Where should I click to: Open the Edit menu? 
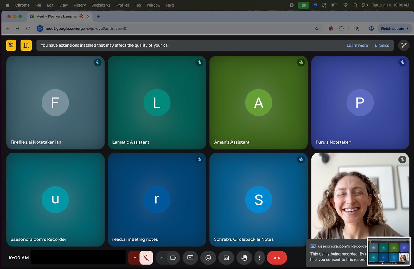tap(50, 5)
